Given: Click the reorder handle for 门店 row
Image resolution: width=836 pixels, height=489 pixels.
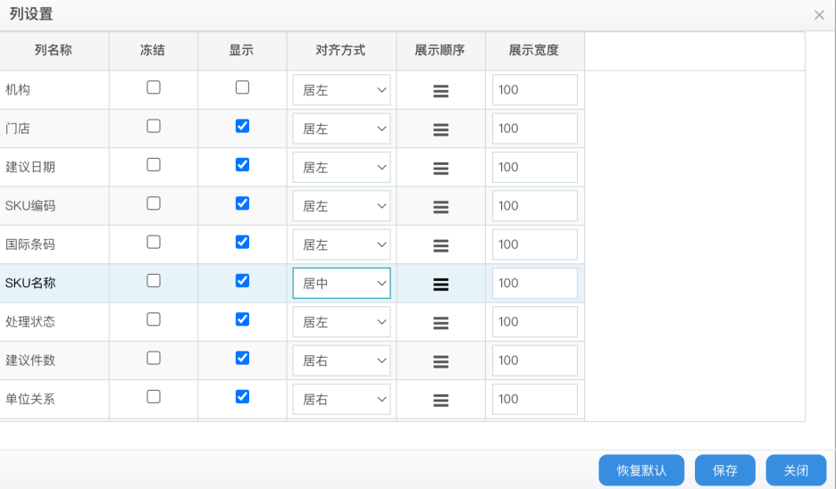Looking at the screenshot, I should pos(440,130).
